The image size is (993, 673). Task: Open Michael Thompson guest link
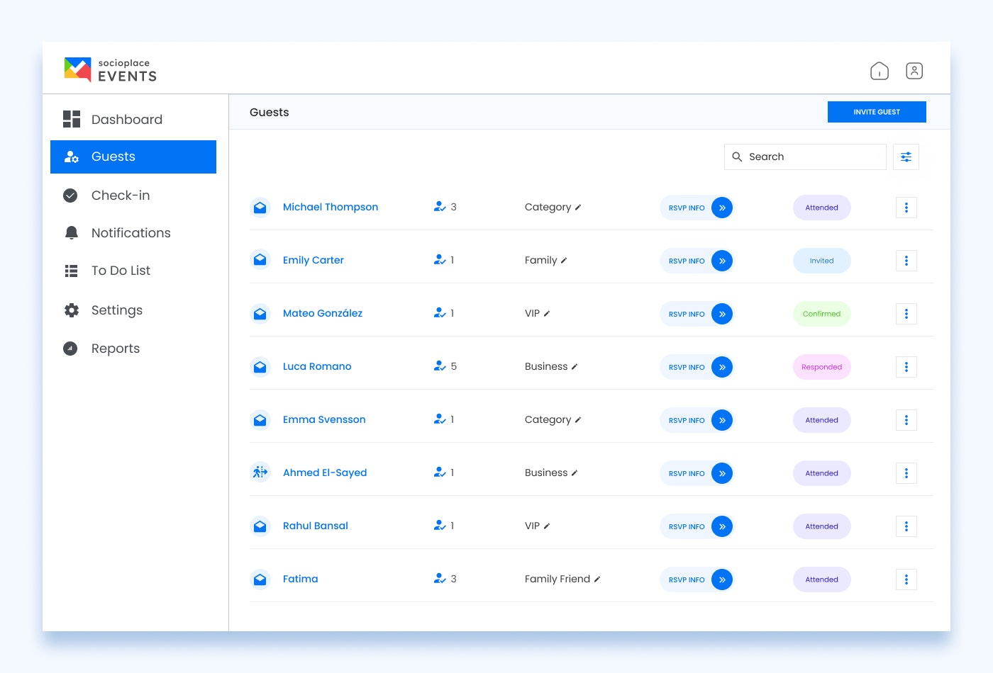331,207
